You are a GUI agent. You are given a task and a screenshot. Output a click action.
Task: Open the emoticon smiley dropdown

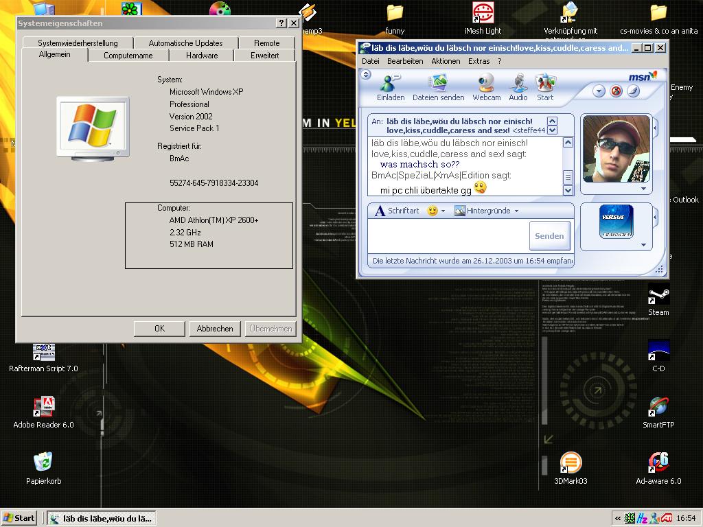(x=443, y=211)
